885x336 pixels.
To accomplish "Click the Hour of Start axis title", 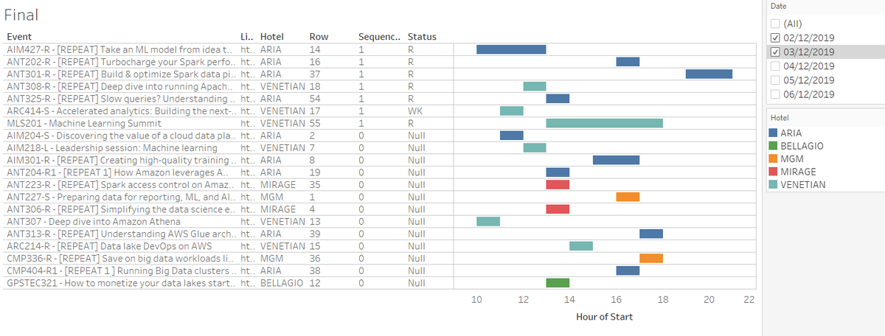I will coord(604,317).
